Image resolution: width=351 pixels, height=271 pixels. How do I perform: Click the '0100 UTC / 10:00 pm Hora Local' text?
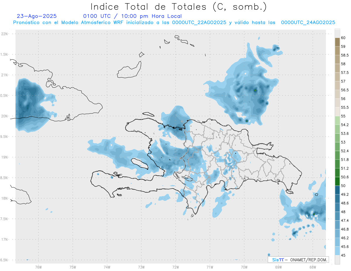[x=132, y=16]
